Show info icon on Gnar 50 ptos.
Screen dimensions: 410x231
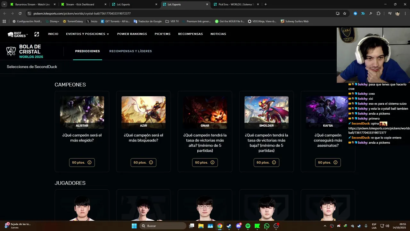point(212,162)
